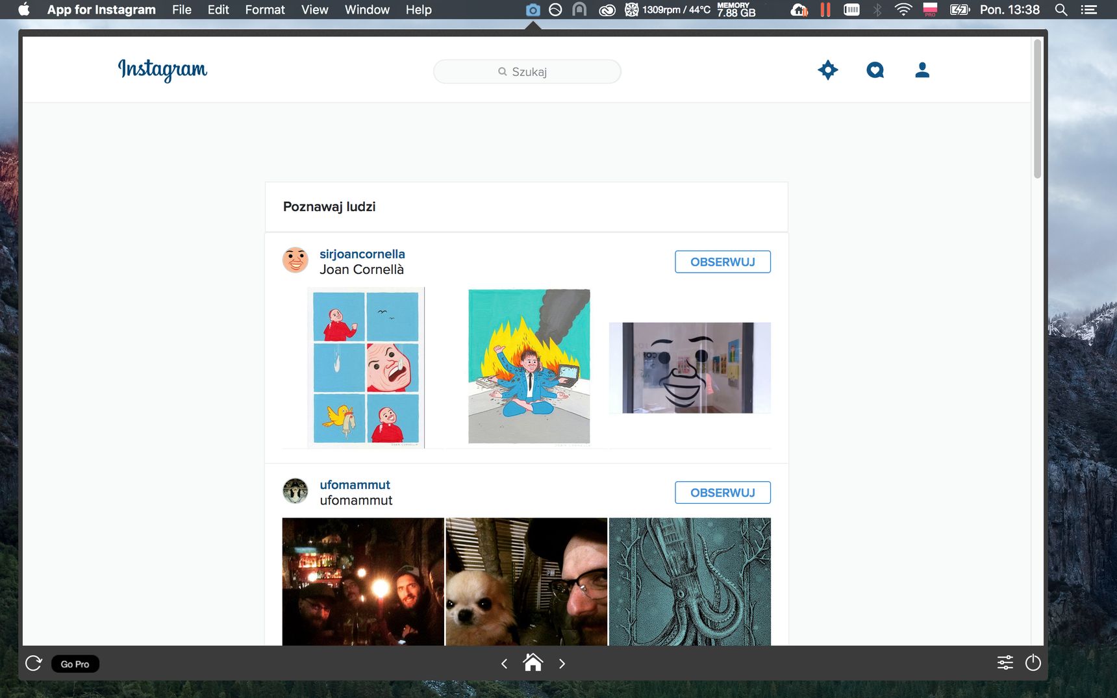Reload the page with refresh icon
The height and width of the screenshot is (698, 1117).
[34, 663]
